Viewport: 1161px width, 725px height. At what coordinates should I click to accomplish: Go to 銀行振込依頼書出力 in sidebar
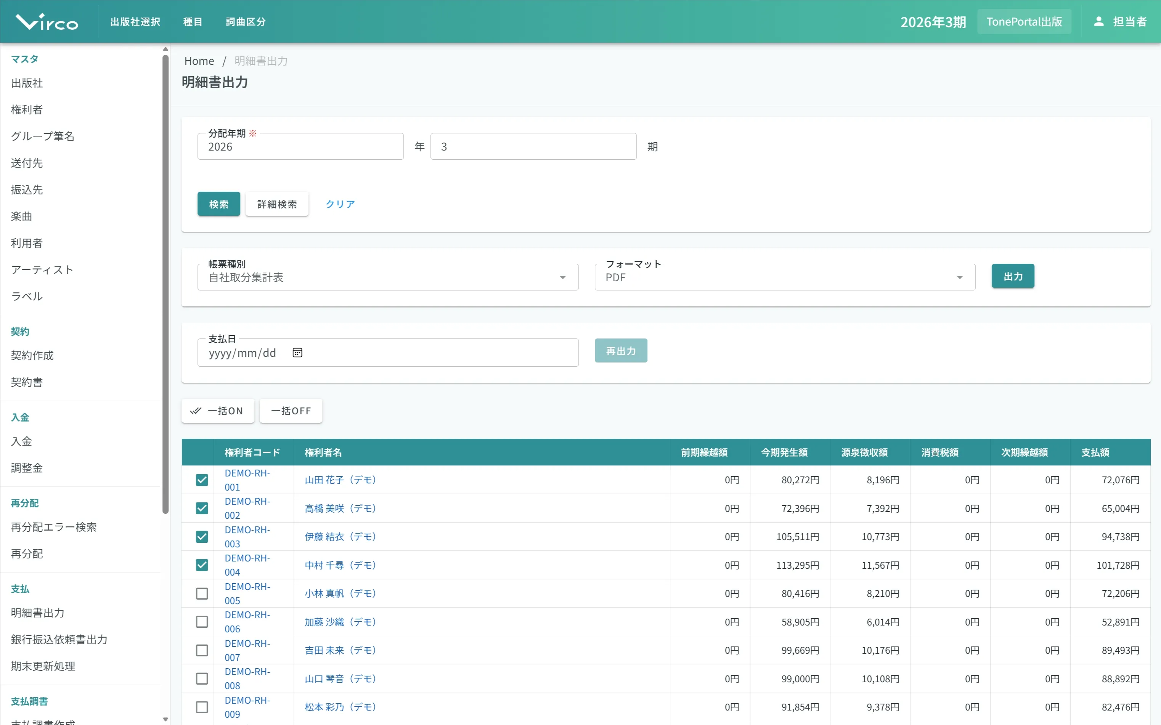pyautogui.click(x=59, y=640)
